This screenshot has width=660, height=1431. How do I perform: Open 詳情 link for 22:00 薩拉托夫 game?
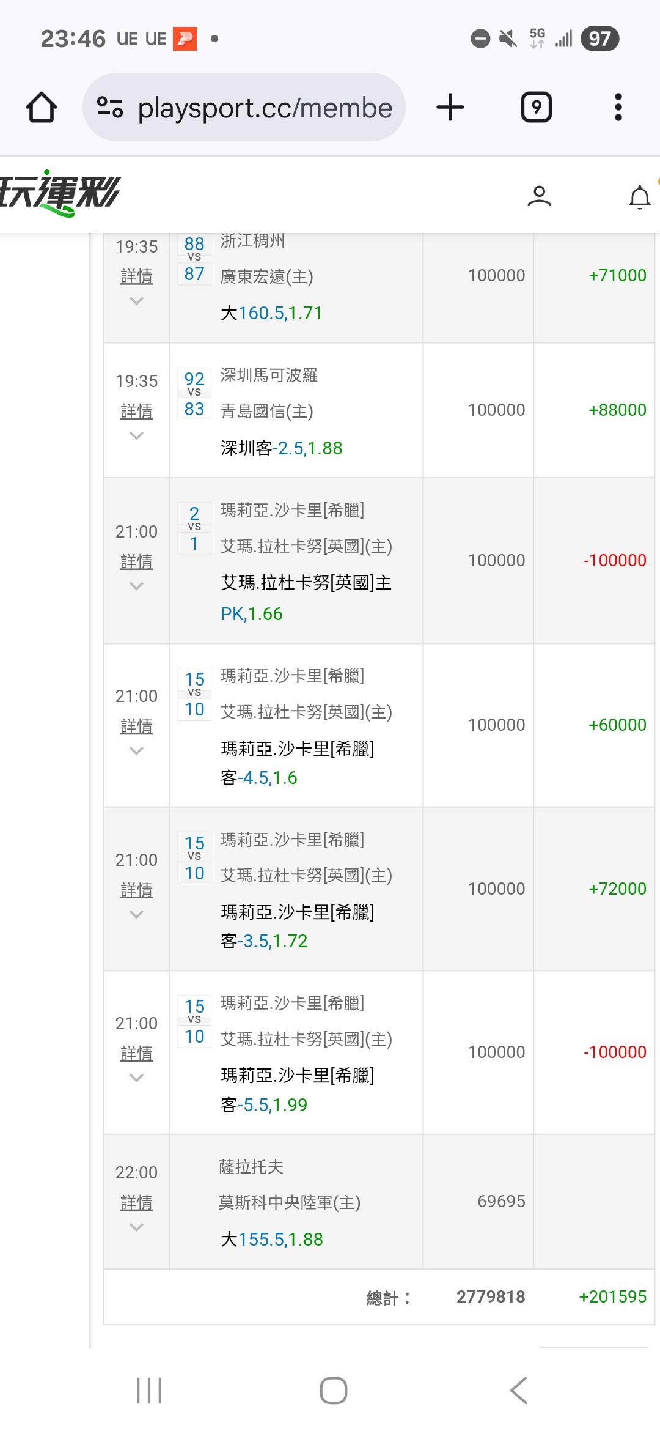click(x=136, y=1203)
